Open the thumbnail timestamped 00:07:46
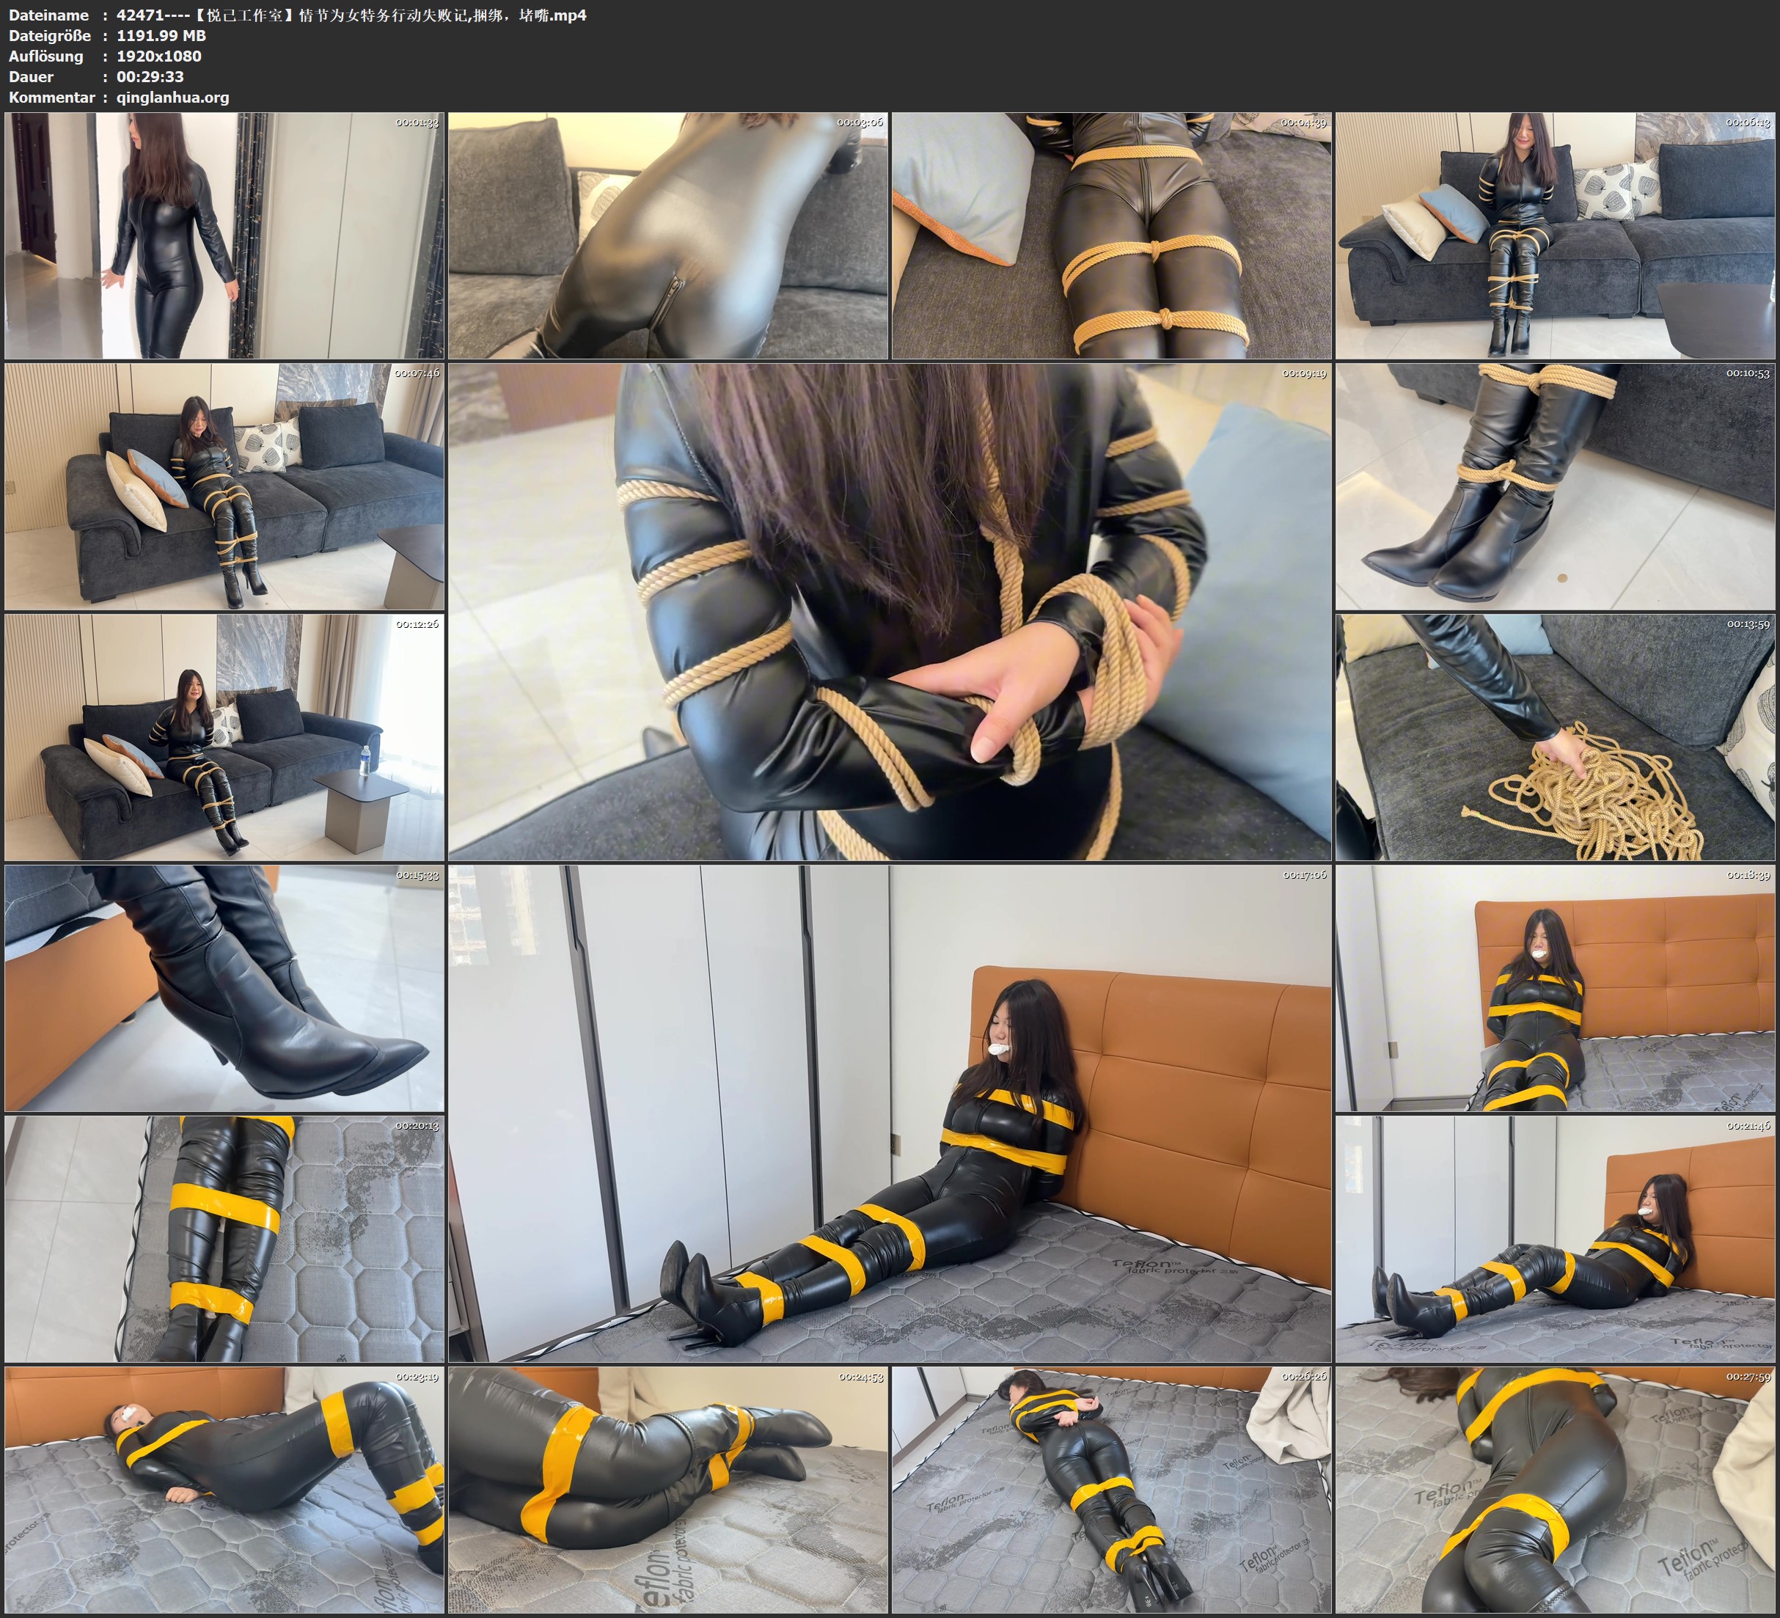Screen dimensions: 1780x1618 tap(224, 486)
